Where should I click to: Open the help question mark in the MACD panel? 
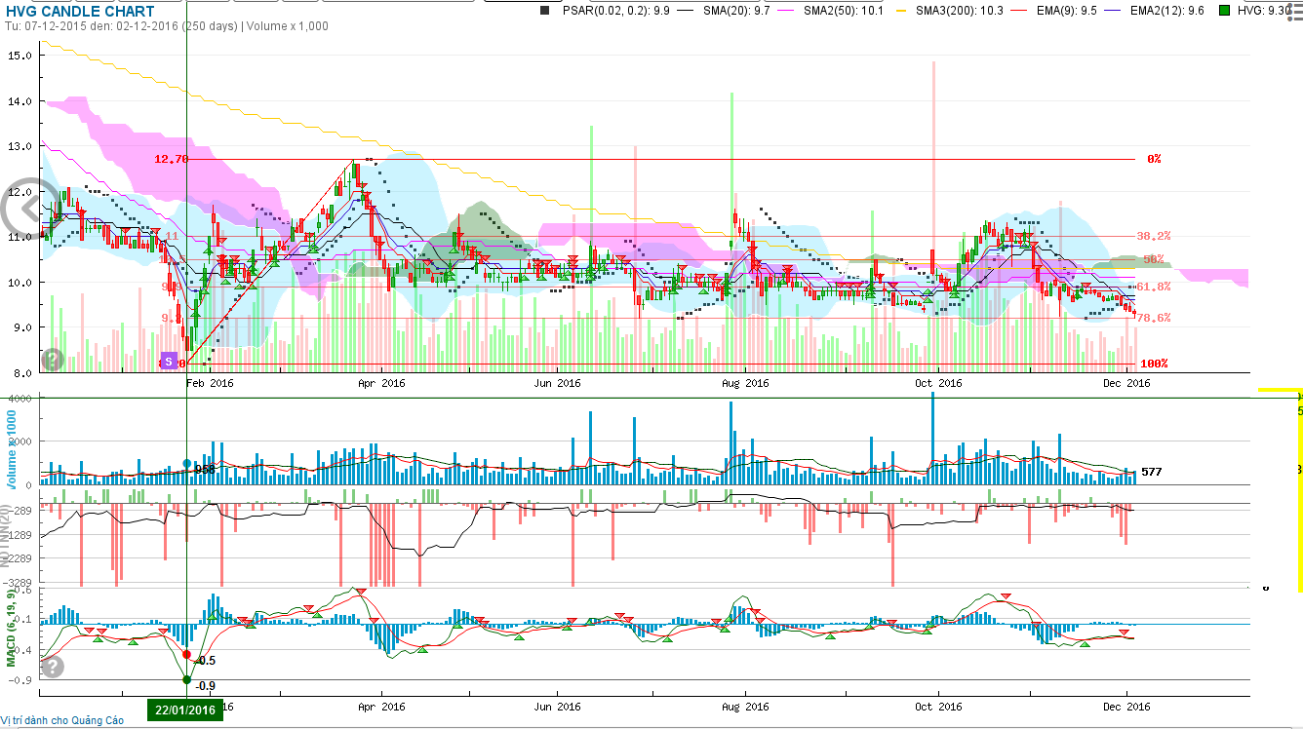(52, 667)
